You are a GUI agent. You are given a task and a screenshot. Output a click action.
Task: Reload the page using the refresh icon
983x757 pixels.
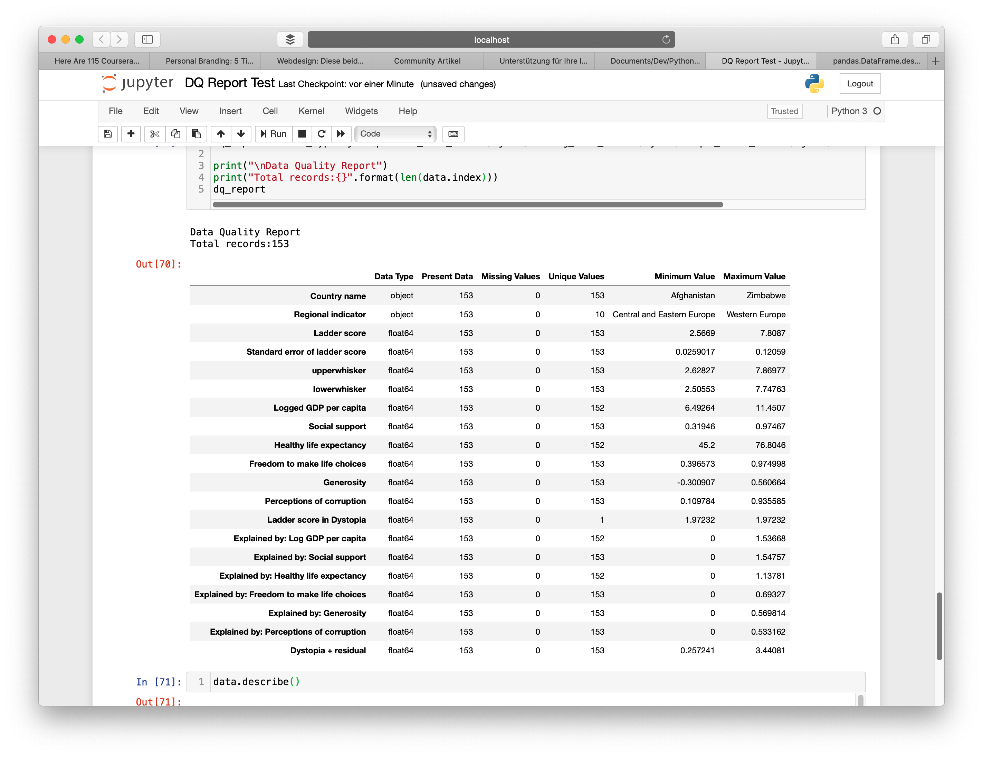[666, 39]
